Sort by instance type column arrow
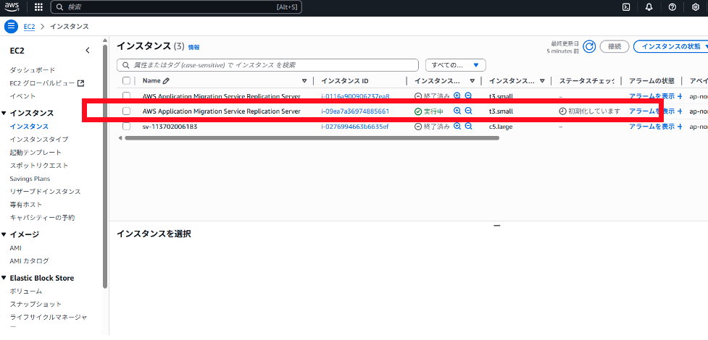Viewport: 708px width, 340px height. tap(542, 81)
